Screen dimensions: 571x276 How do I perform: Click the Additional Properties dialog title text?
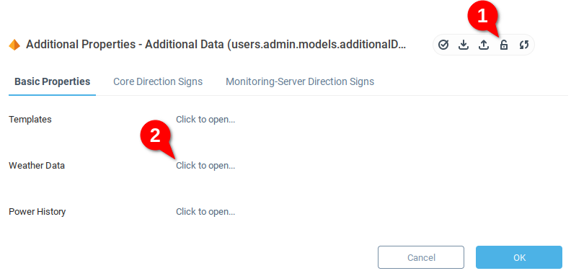tap(216, 45)
